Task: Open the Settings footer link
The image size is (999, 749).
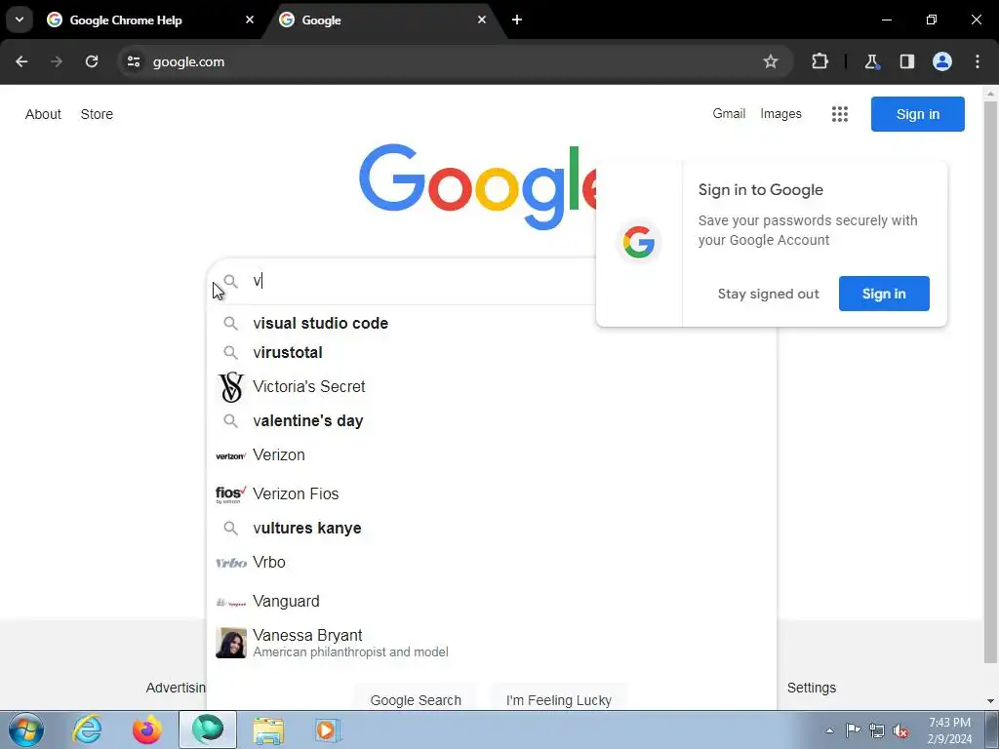Action: tap(811, 688)
